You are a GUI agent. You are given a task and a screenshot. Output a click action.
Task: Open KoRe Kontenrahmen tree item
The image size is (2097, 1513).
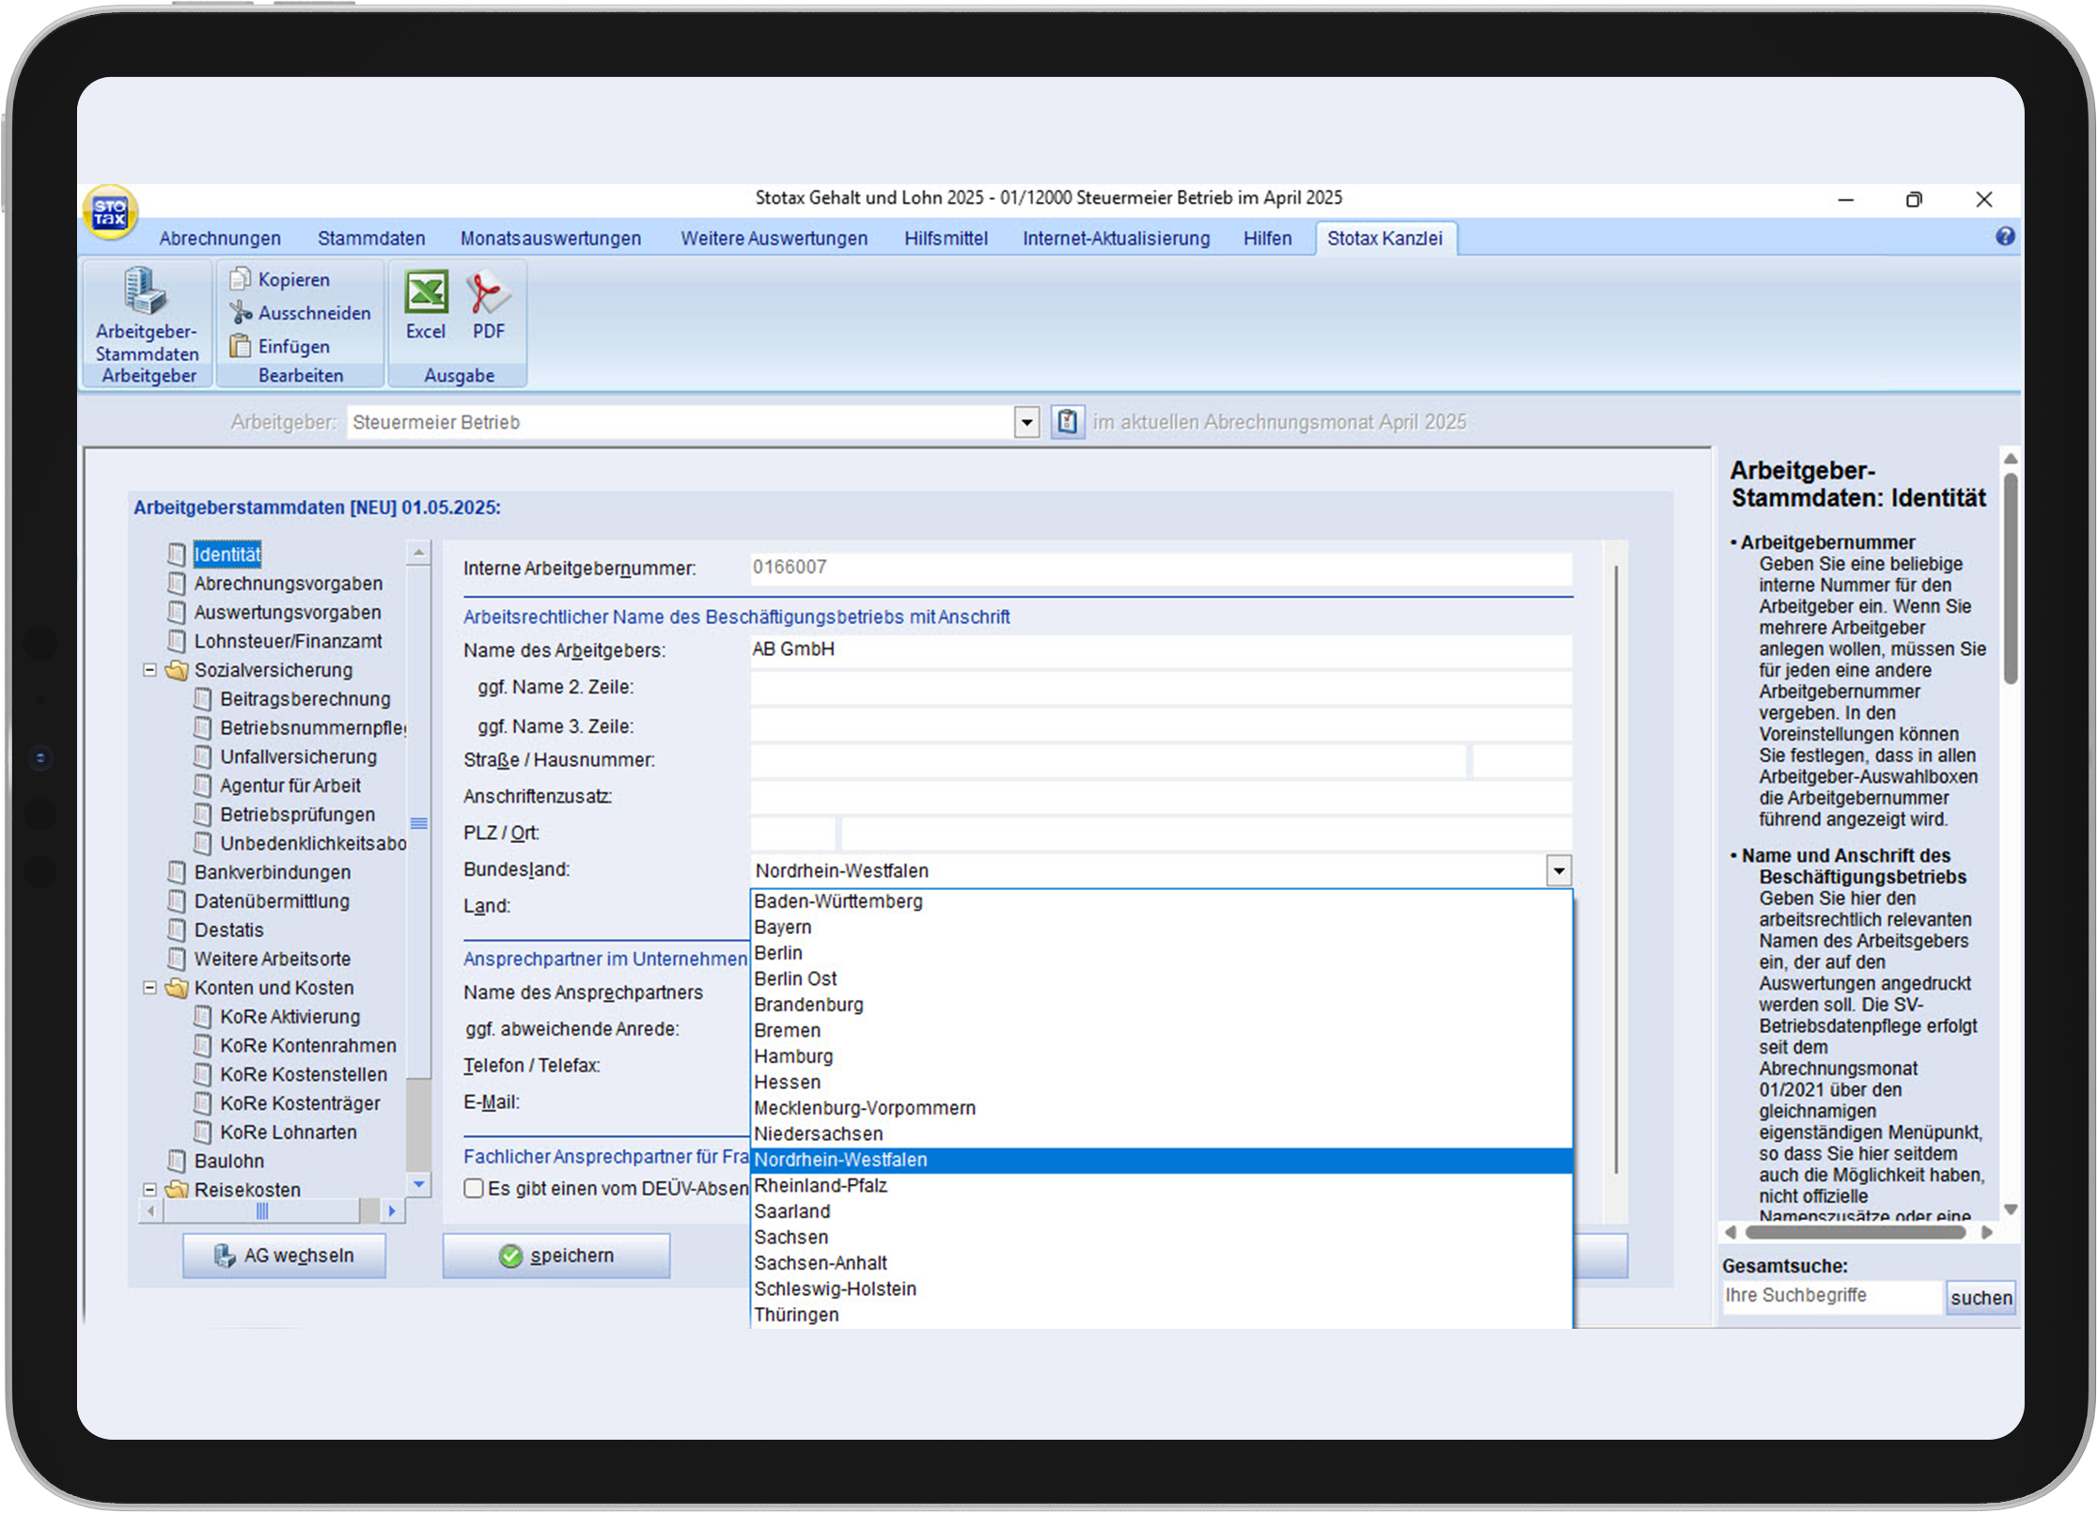pos(307,1046)
